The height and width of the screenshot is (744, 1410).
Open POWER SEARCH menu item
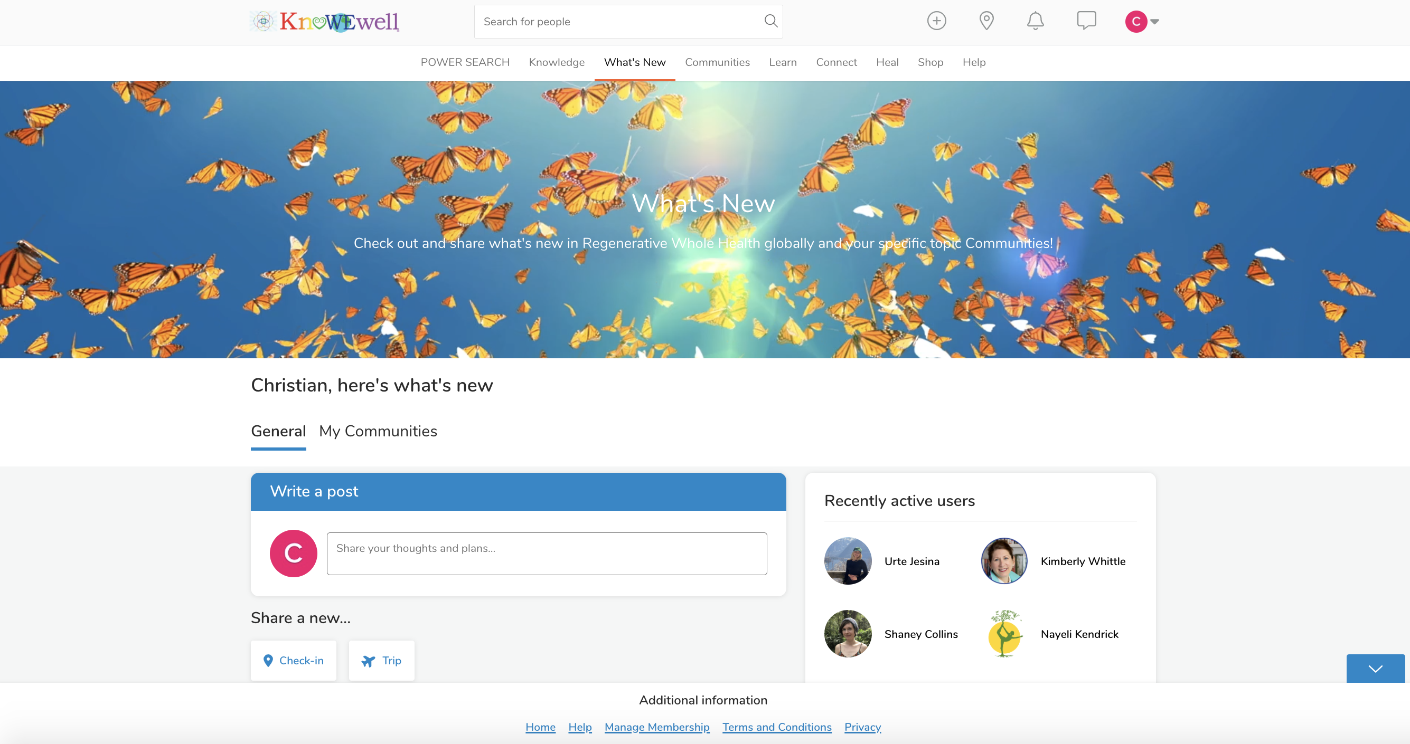[x=465, y=62]
